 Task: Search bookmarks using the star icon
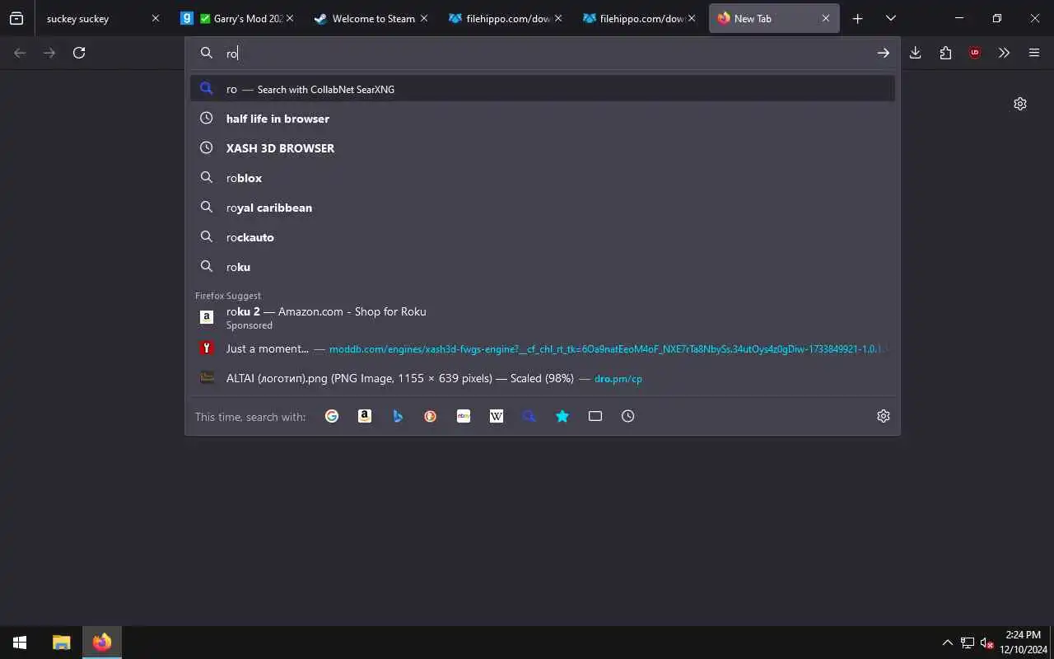[562, 416]
